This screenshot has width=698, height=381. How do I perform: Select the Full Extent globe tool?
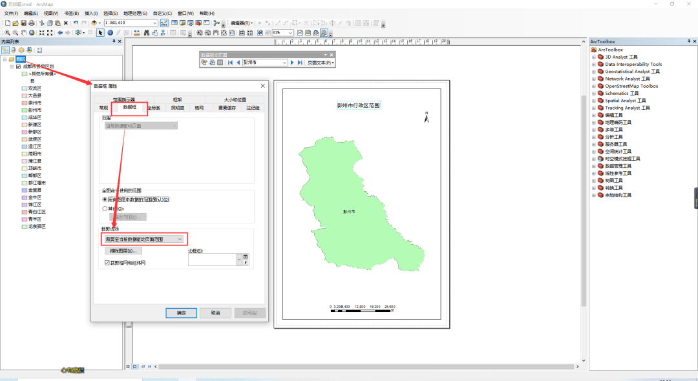pyautogui.click(x=31, y=32)
